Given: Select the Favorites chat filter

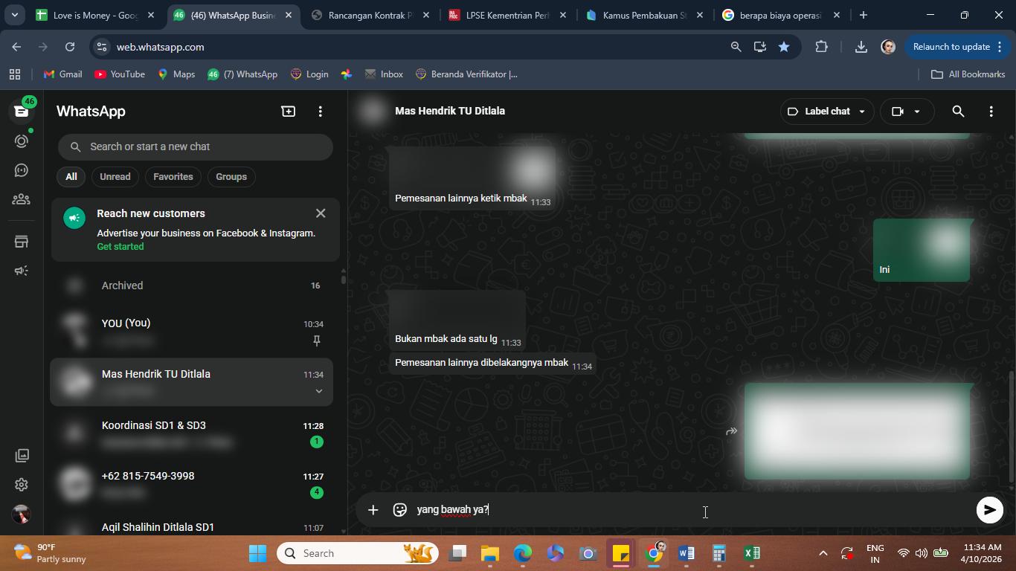Looking at the screenshot, I should point(173,177).
